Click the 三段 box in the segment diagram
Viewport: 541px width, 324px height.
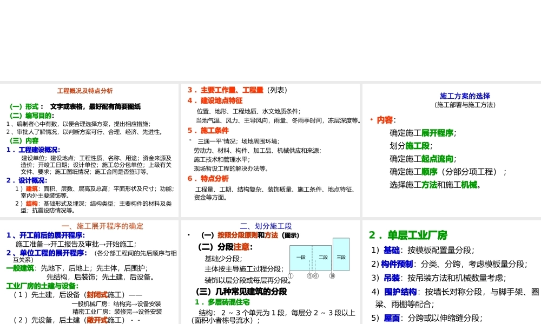[x=341, y=254]
